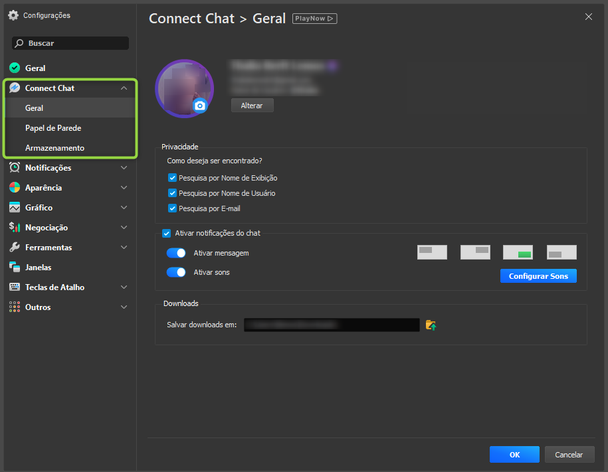Image resolution: width=608 pixels, height=472 pixels.
Task: Collapse the Connect Chat section chevron
Action: pos(124,88)
